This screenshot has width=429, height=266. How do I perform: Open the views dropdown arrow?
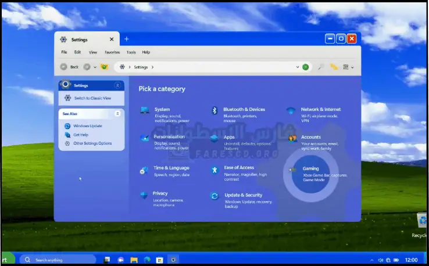click(x=352, y=67)
